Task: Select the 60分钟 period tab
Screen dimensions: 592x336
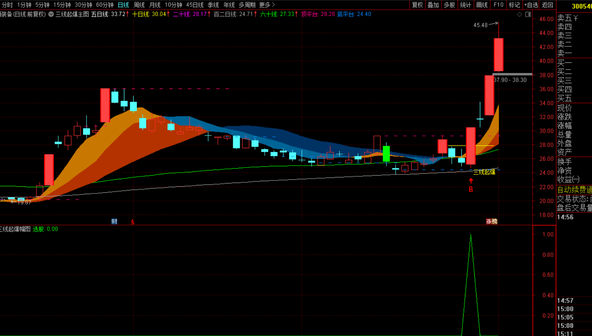Action: (105, 5)
